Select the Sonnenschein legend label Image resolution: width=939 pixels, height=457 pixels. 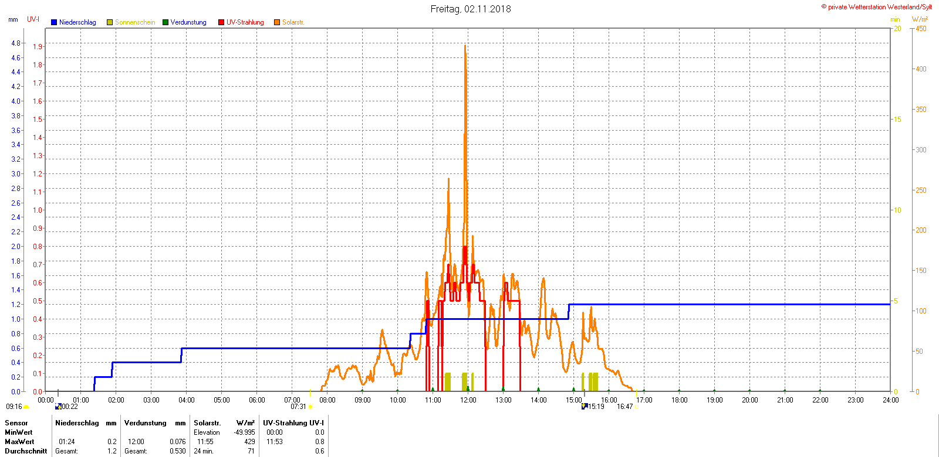(x=135, y=22)
